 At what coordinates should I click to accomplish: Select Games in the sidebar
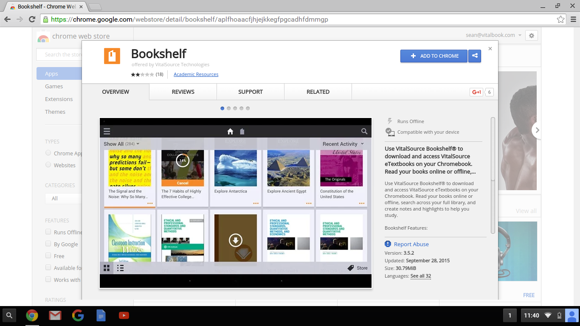pos(54,86)
